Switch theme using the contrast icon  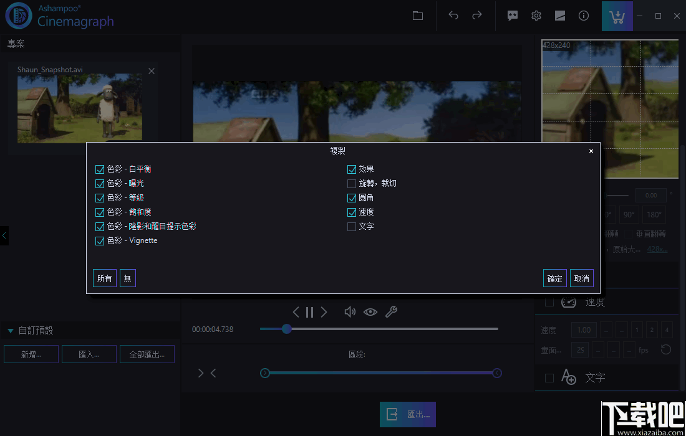(559, 16)
